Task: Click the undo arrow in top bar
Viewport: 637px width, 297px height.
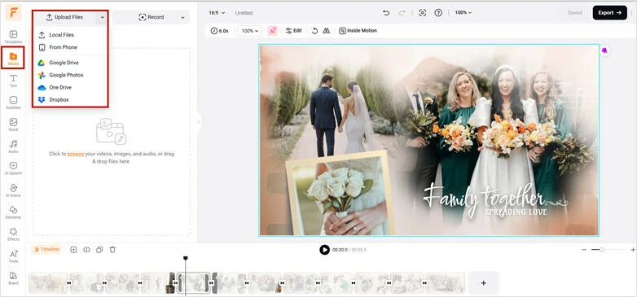Action: click(x=386, y=13)
